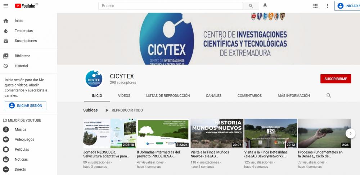
Task: Click the CICYTEX channel name
Action: (122, 76)
